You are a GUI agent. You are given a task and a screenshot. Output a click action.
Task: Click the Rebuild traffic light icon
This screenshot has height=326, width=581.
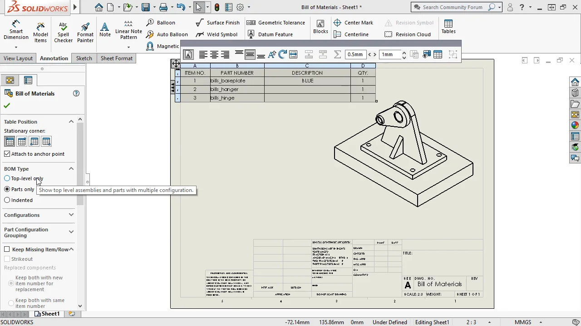pyautogui.click(x=217, y=7)
